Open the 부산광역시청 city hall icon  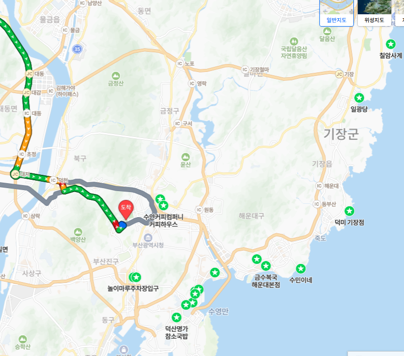tap(148, 238)
